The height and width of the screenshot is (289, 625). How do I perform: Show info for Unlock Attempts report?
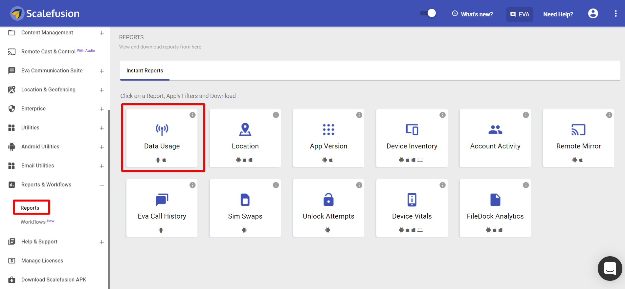(x=359, y=185)
